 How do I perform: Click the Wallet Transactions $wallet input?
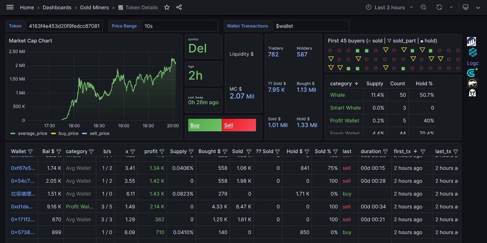pos(311,26)
